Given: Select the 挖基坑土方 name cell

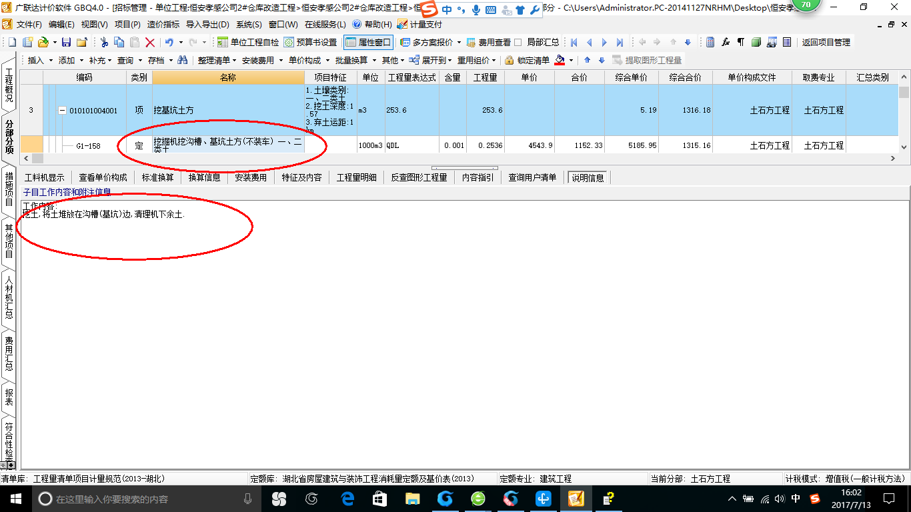Looking at the screenshot, I should [x=228, y=111].
